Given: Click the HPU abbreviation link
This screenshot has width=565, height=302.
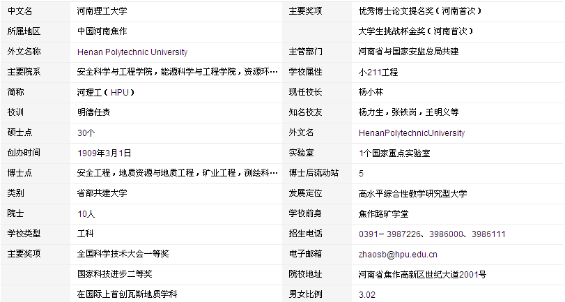Looking at the screenshot, I should 120,92.
